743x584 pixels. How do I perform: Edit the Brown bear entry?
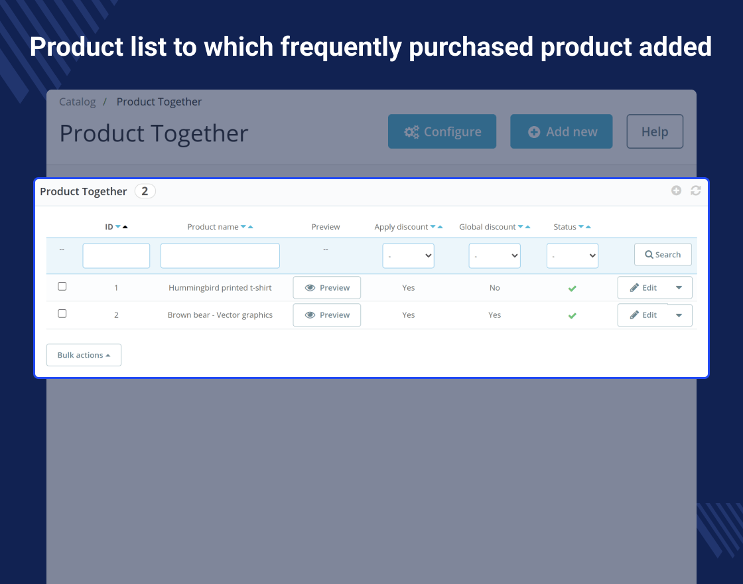click(643, 315)
